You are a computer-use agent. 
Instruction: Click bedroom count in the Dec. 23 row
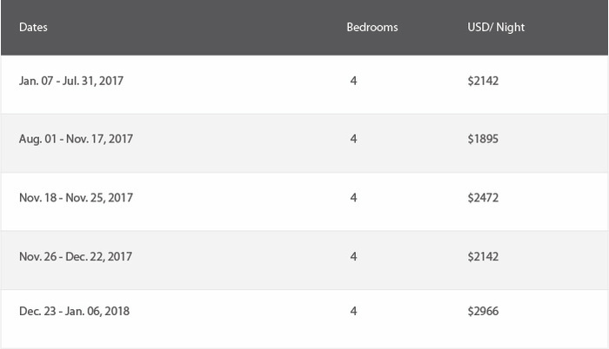353,311
